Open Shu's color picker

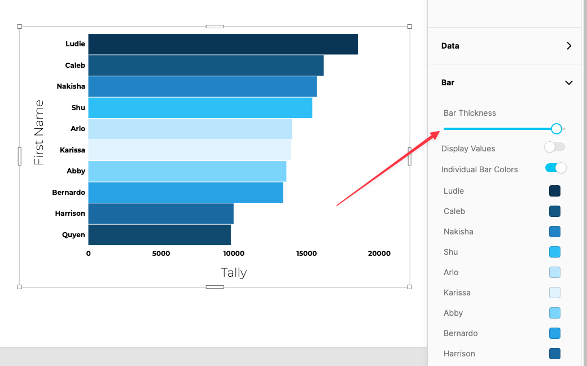click(x=554, y=252)
